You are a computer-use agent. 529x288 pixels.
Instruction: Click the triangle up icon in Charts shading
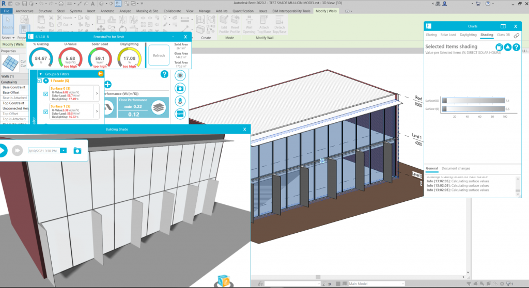(508, 47)
